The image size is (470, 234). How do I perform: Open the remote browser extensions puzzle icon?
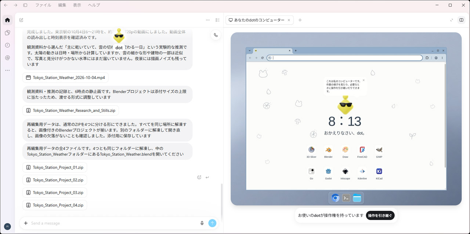pyautogui.click(x=427, y=58)
